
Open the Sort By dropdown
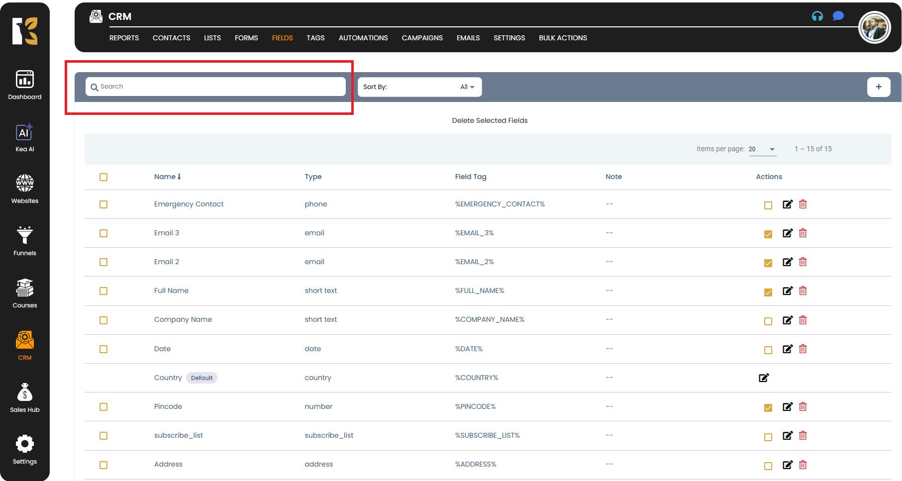coord(419,87)
